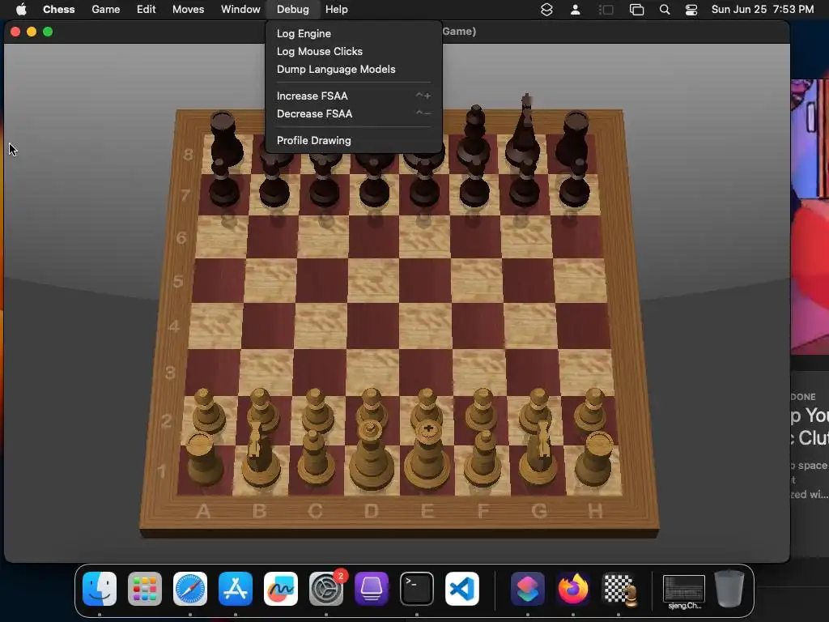The image size is (829, 622).
Task: Open Finder from the Dock
Action: click(x=100, y=589)
